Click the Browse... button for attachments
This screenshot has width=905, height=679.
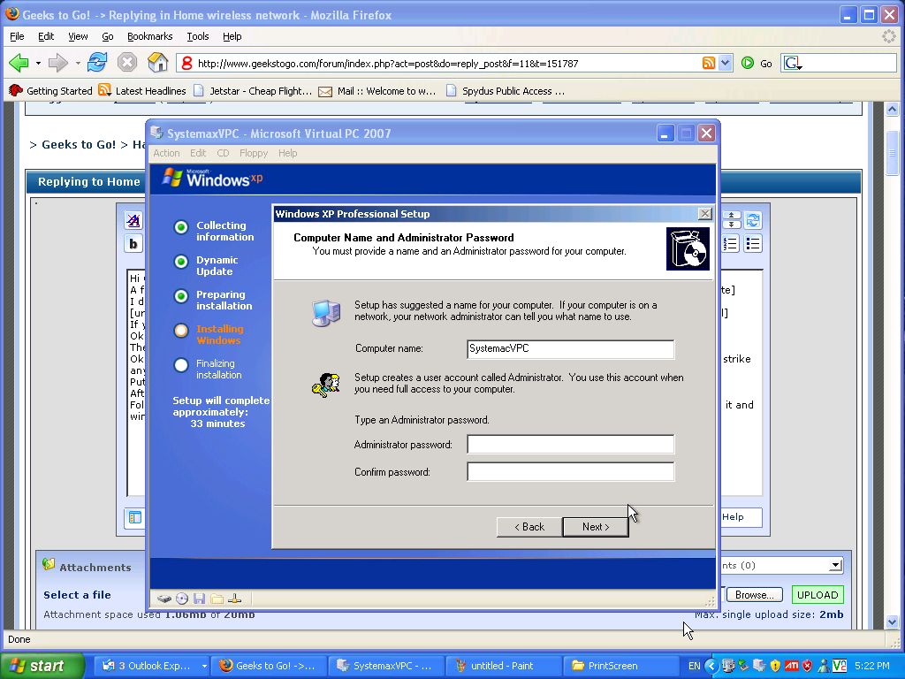click(x=755, y=595)
